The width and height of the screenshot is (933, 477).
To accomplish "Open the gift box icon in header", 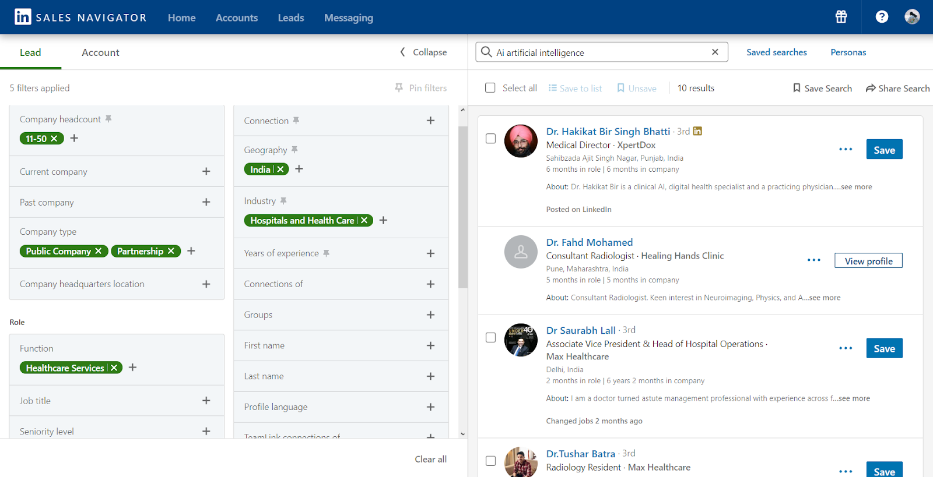I will tap(841, 17).
